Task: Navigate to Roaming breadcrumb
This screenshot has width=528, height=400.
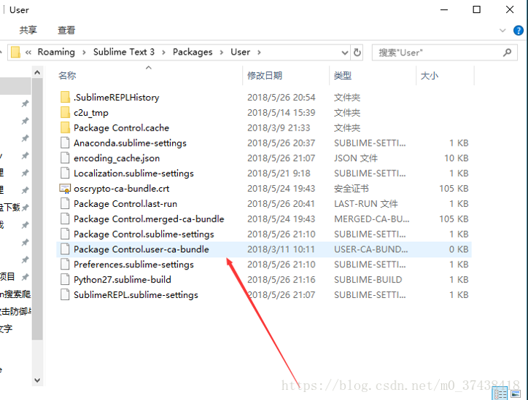Action: 56,52
